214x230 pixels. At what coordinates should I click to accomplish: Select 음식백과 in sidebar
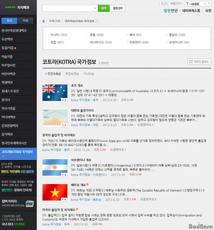click(x=18, y=135)
